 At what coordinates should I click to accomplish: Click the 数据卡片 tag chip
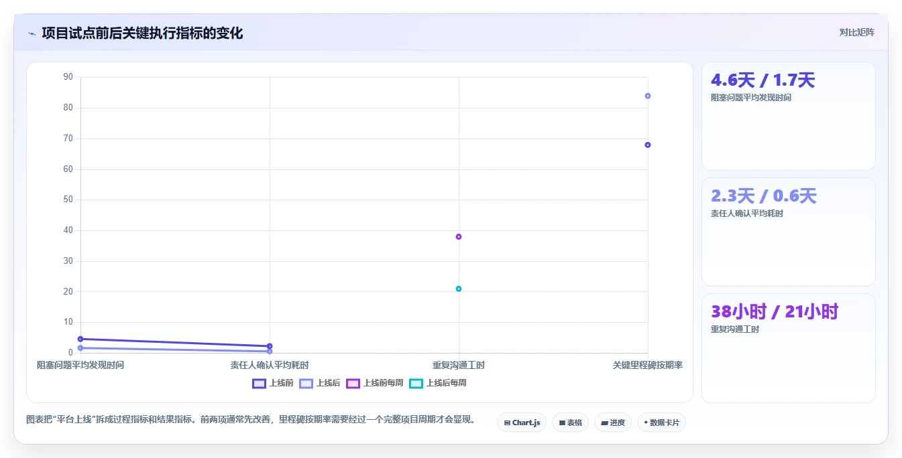[661, 423]
